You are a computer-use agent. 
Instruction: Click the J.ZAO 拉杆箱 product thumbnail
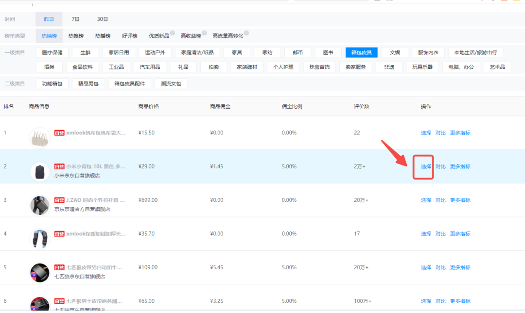39,204
